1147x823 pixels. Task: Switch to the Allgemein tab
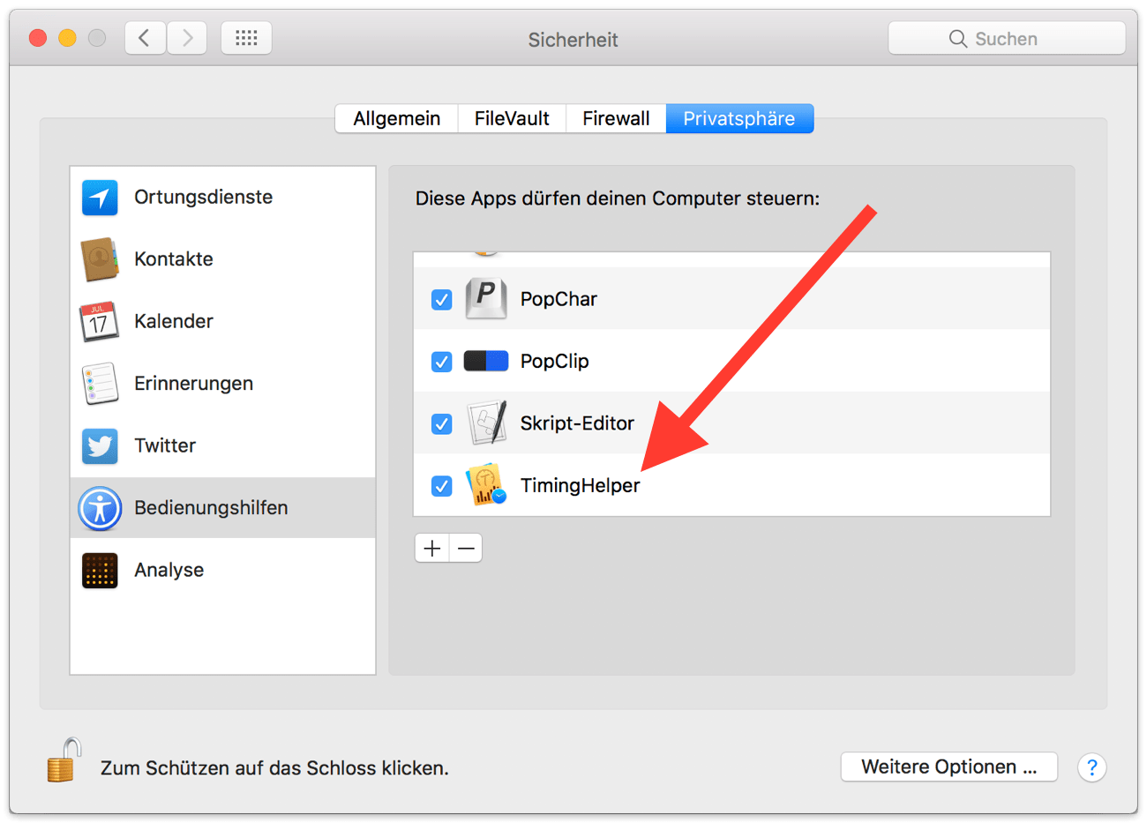[397, 118]
